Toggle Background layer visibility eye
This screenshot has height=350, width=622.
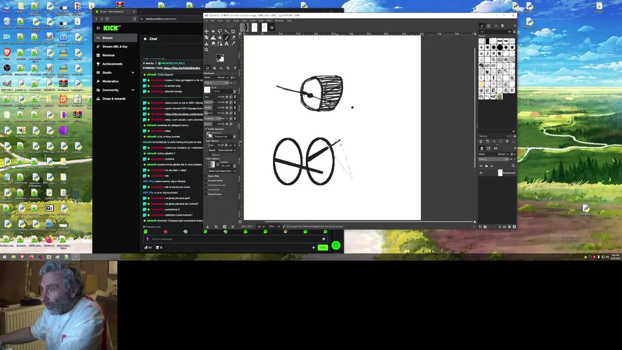481,173
